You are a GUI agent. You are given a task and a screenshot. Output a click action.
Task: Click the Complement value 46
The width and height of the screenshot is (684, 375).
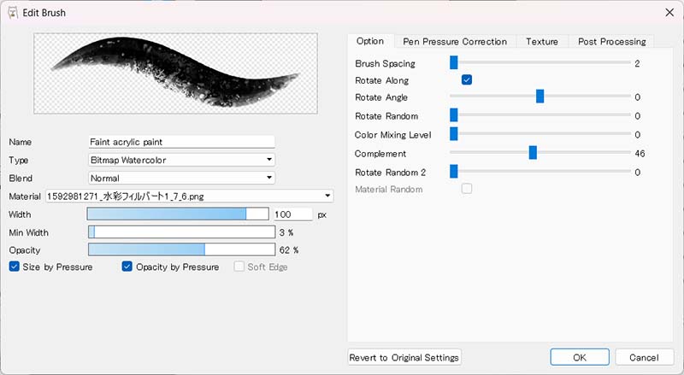click(640, 154)
